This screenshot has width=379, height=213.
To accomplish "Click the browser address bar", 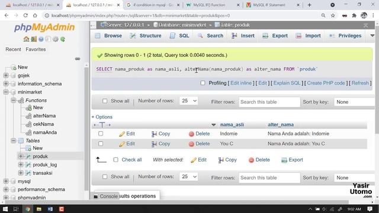I will tap(181, 15).
